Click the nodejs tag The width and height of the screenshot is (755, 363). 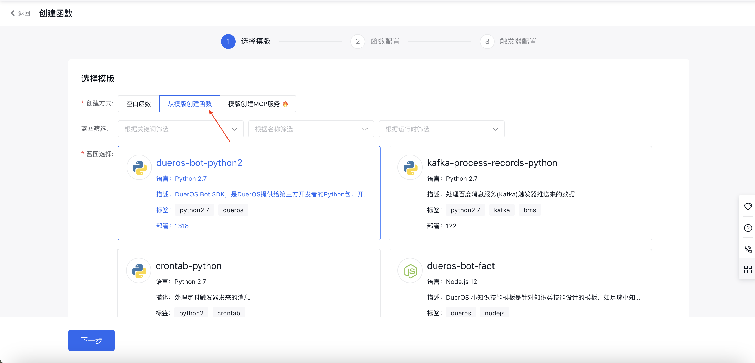pos(495,313)
